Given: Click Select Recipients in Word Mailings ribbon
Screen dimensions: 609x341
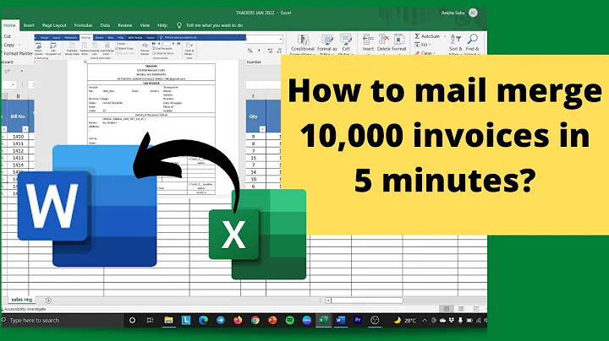Looking at the screenshot, I should click(38, 50).
